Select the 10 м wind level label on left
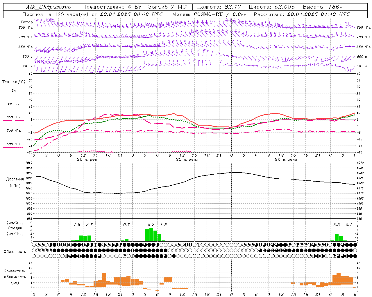This screenshot has width=372, height=297. (28, 66)
